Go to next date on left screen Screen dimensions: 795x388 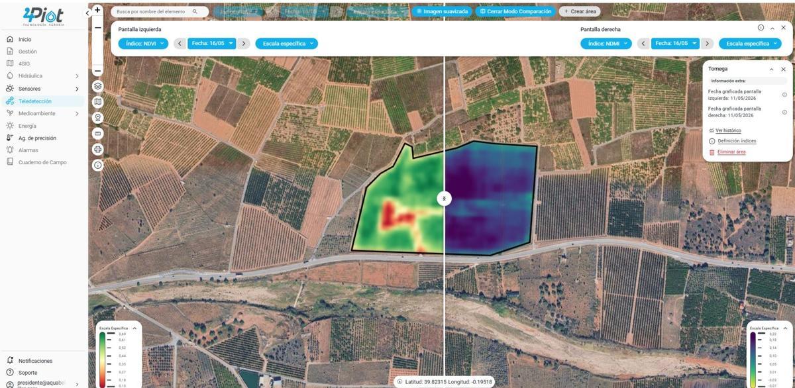click(x=244, y=44)
